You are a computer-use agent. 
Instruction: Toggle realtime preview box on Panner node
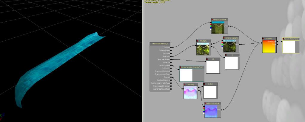click(x=263, y=39)
